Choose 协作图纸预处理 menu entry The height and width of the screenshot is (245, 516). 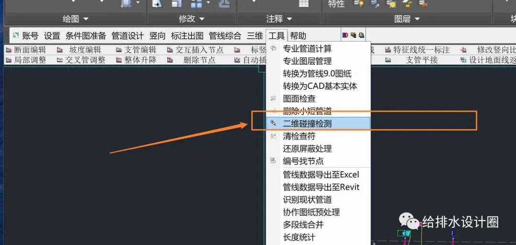coord(319,212)
